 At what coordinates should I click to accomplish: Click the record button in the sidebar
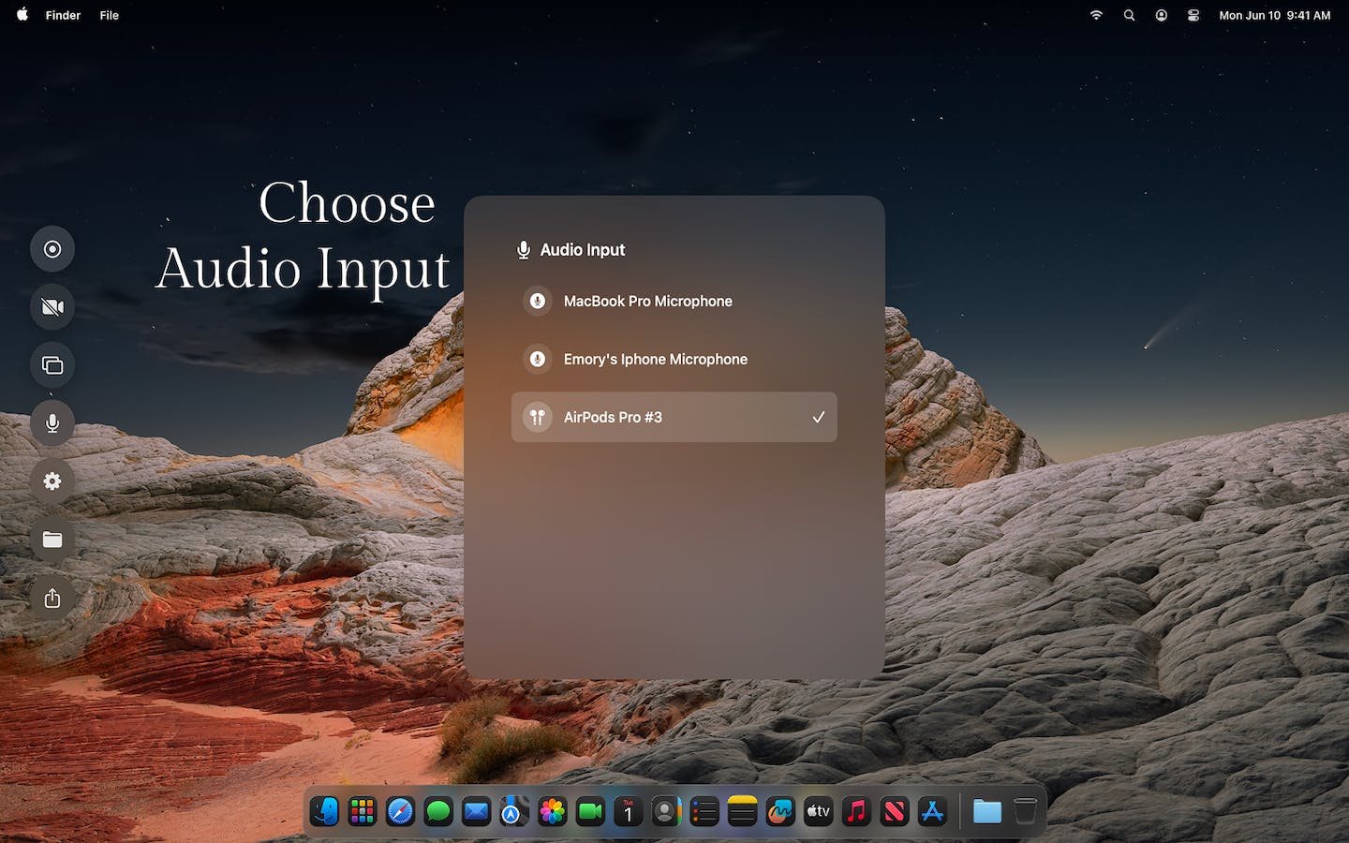[52, 249]
